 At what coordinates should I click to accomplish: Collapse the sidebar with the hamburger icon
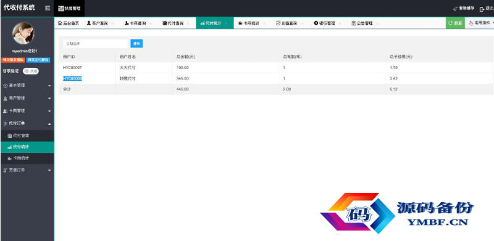48,8
